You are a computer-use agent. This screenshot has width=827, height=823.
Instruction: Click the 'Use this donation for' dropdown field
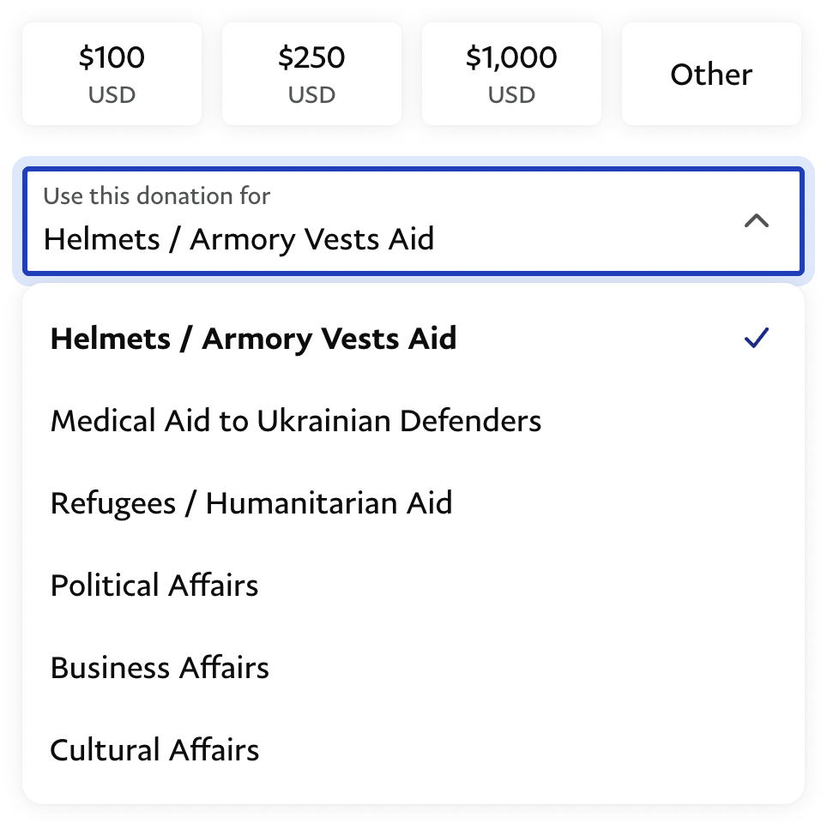[412, 221]
